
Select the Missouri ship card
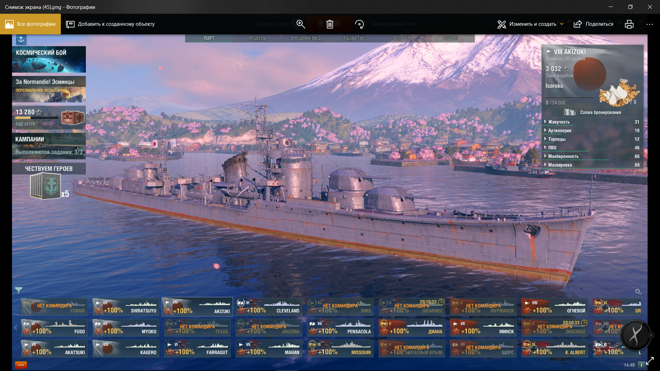pos(340,349)
